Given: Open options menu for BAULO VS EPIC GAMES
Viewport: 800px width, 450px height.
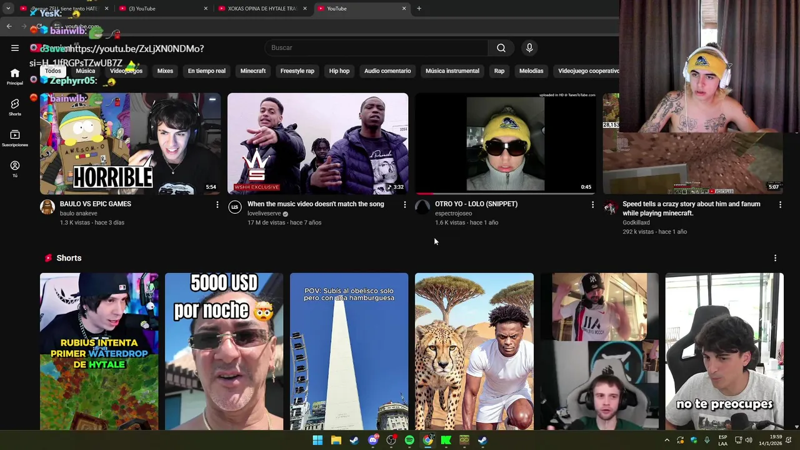Looking at the screenshot, I should tap(217, 204).
